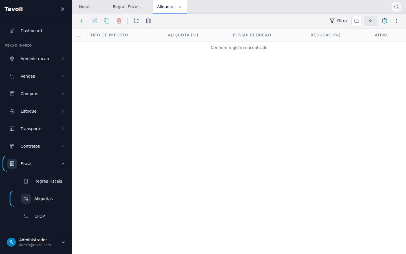Expand the Contratos menu chevron
The height and width of the screenshot is (254, 406).
63,146
